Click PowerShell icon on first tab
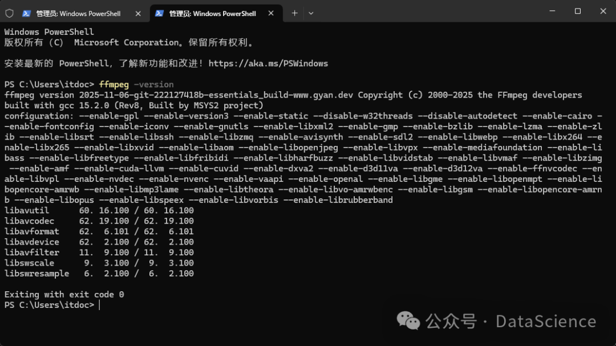Viewport: 616px width, 346px height. coord(26,13)
